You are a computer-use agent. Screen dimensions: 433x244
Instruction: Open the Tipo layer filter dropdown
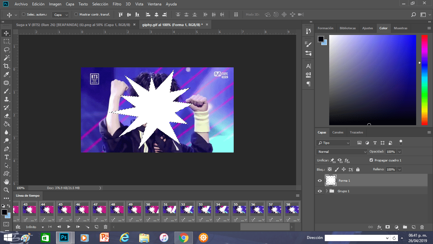click(333, 143)
